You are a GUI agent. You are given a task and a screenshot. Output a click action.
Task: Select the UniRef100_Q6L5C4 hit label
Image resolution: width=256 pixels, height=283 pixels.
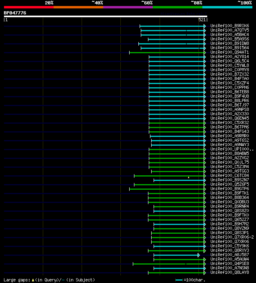[230, 61]
